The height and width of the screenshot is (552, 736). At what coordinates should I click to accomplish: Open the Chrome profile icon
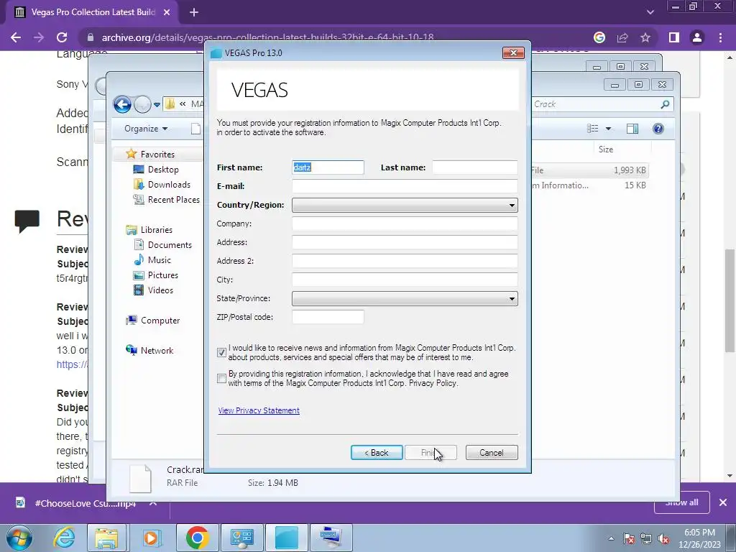pos(697,37)
